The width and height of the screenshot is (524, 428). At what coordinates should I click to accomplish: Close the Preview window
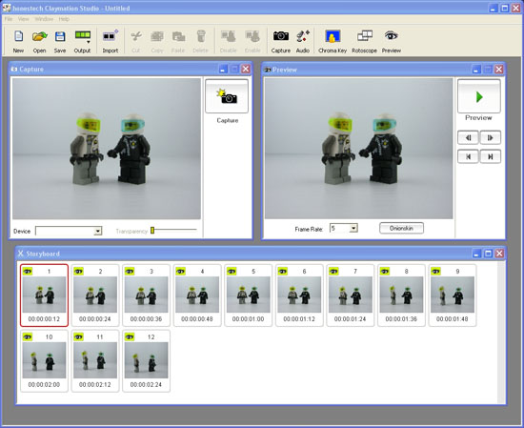499,70
